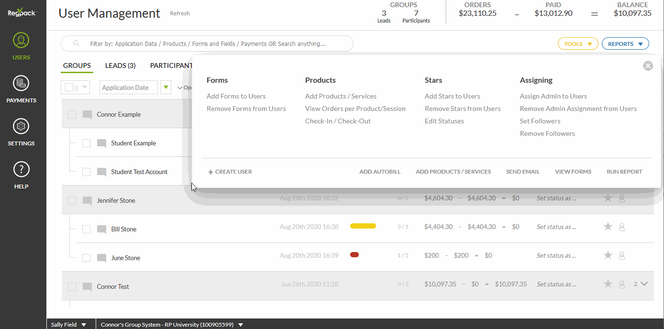The image size is (664, 329).
Task: Click the Refresh link
Action: click(179, 13)
